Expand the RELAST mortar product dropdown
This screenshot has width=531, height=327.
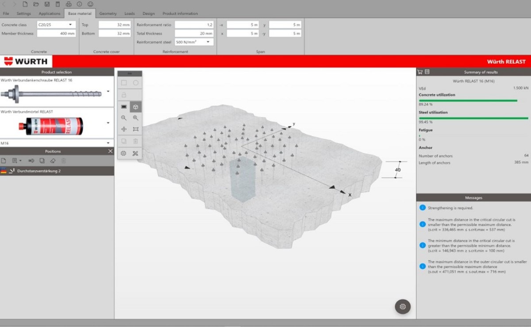[108, 123]
